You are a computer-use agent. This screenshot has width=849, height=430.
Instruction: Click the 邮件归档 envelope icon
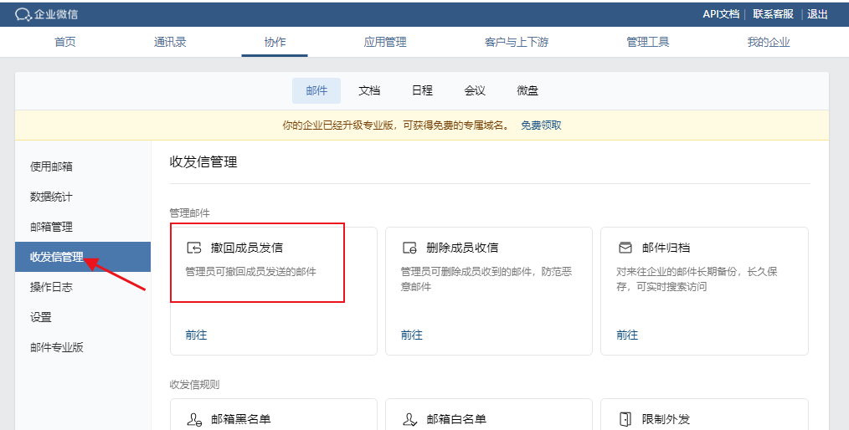pyautogui.click(x=625, y=248)
